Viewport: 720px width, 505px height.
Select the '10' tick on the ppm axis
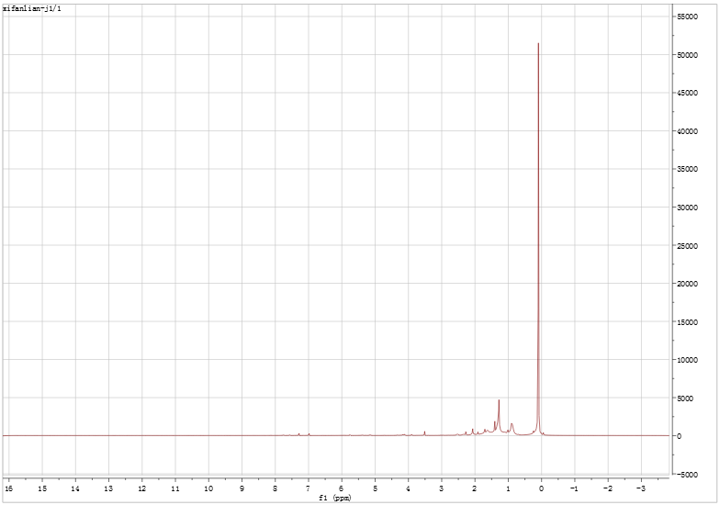click(x=208, y=488)
